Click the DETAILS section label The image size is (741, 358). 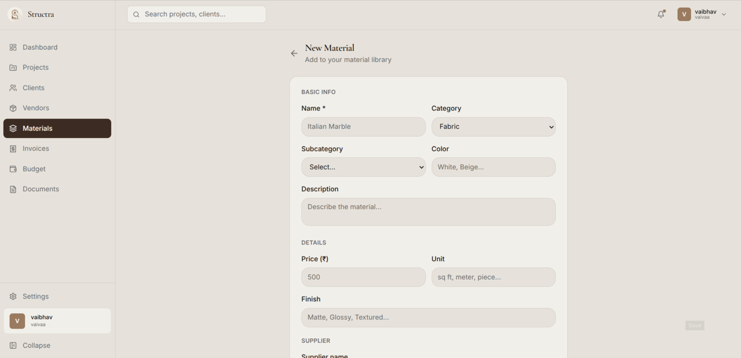pos(314,243)
